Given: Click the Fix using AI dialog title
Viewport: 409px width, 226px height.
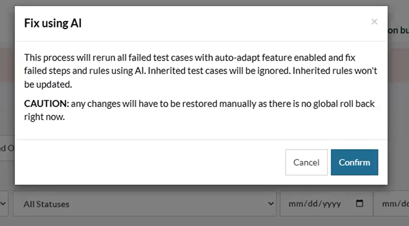Looking at the screenshot, I should [53, 23].
